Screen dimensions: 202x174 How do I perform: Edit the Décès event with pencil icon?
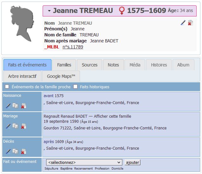(x=8, y=152)
